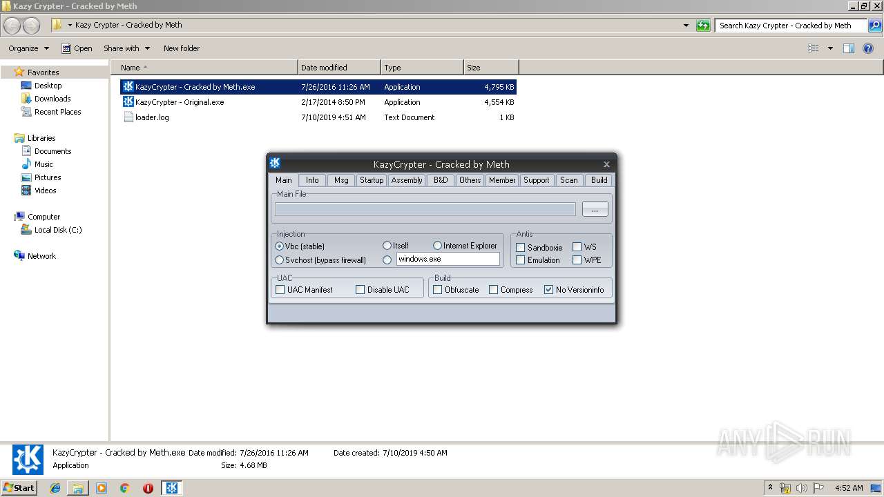
Task: Launch the media player taskbar icon
Action: [x=102, y=488]
